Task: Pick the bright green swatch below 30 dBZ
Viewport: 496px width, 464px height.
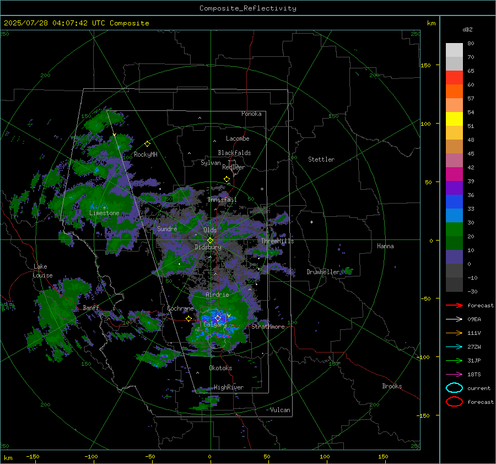Action: (454, 230)
